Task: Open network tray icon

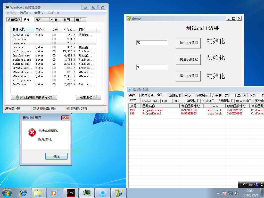Action: click(x=230, y=193)
